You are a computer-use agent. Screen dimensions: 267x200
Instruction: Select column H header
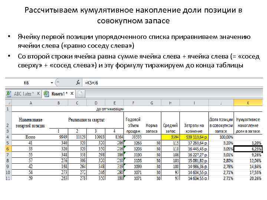point(170,103)
